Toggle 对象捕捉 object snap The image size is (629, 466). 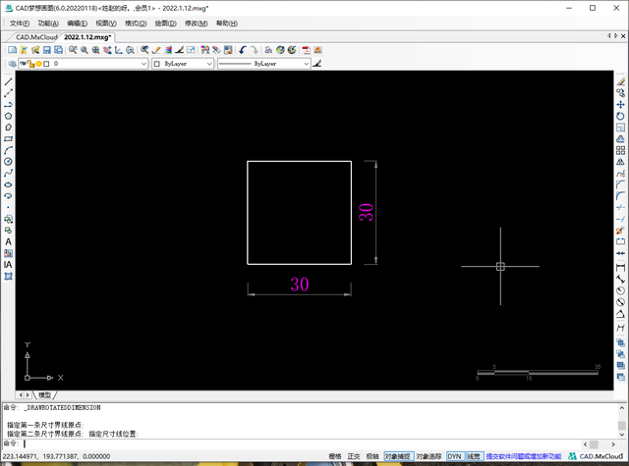396,456
